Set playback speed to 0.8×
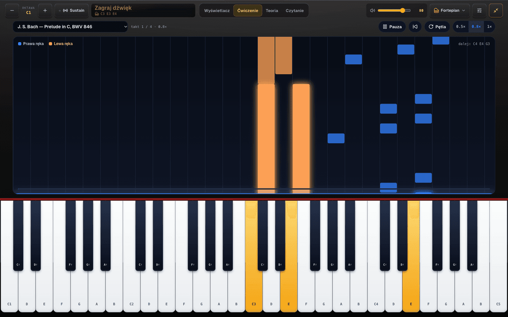 [x=476, y=27]
